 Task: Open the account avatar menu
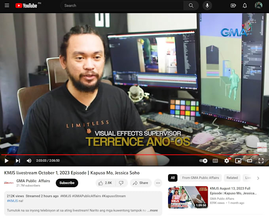tap(259, 6)
